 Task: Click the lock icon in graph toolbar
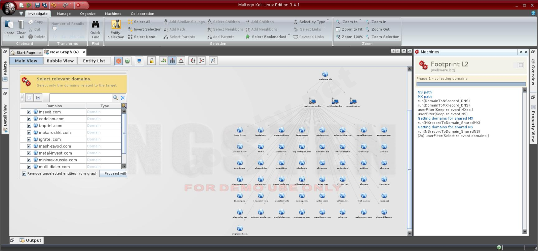click(152, 61)
